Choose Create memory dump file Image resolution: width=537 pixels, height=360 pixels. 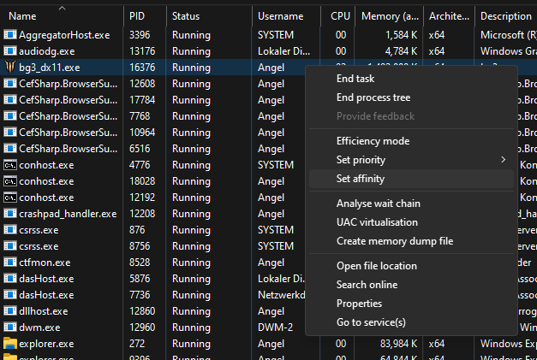pyautogui.click(x=394, y=241)
